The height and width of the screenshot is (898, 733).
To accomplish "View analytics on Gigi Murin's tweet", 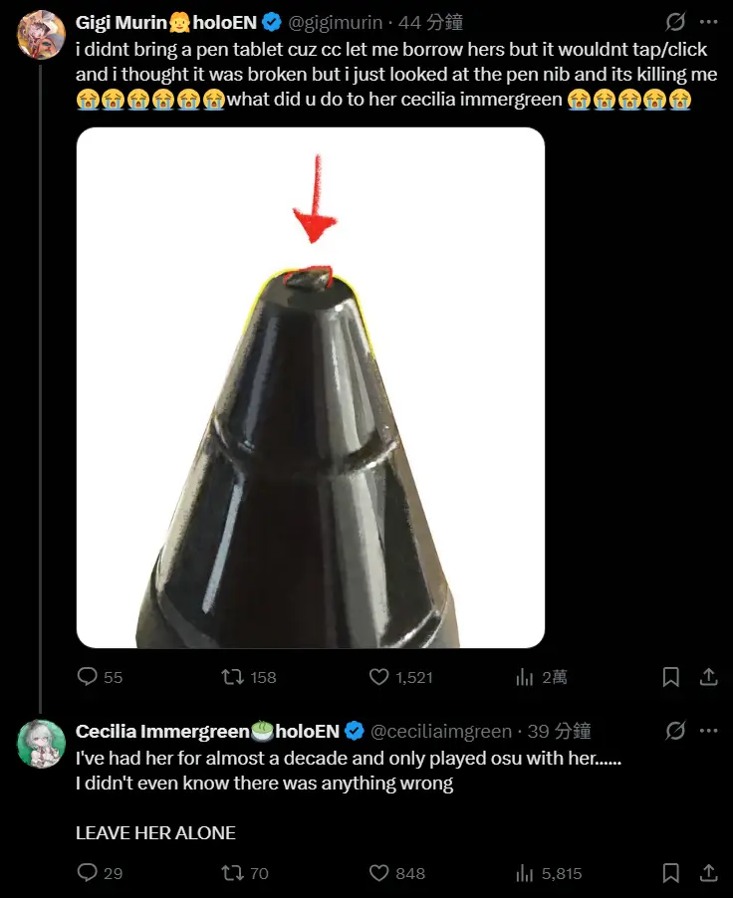I will (x=525, y=677).
